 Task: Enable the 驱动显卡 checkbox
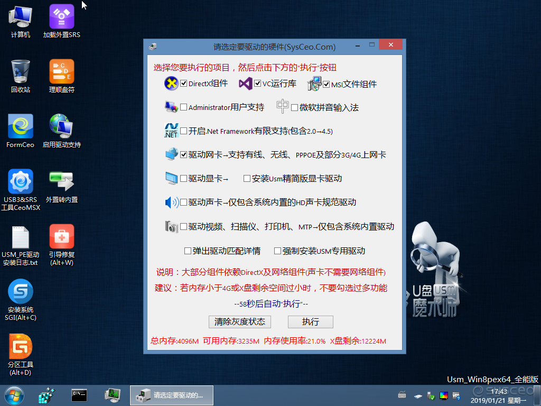coord(183,178)
